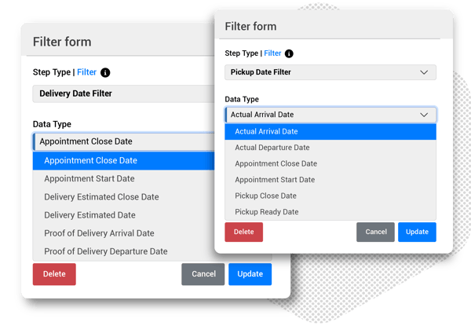Expand the Actual Arrival Date dropdown

[330, 115]
